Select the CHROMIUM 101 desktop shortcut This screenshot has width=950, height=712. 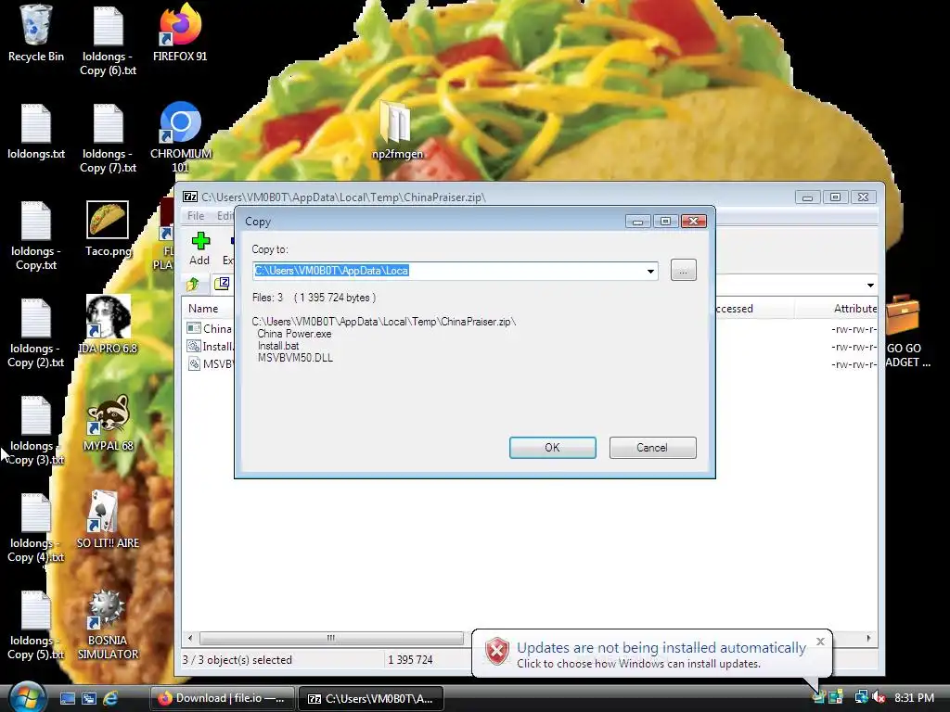180,137
